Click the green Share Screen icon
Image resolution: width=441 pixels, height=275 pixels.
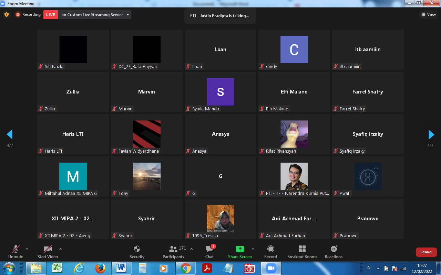point(240,249)
